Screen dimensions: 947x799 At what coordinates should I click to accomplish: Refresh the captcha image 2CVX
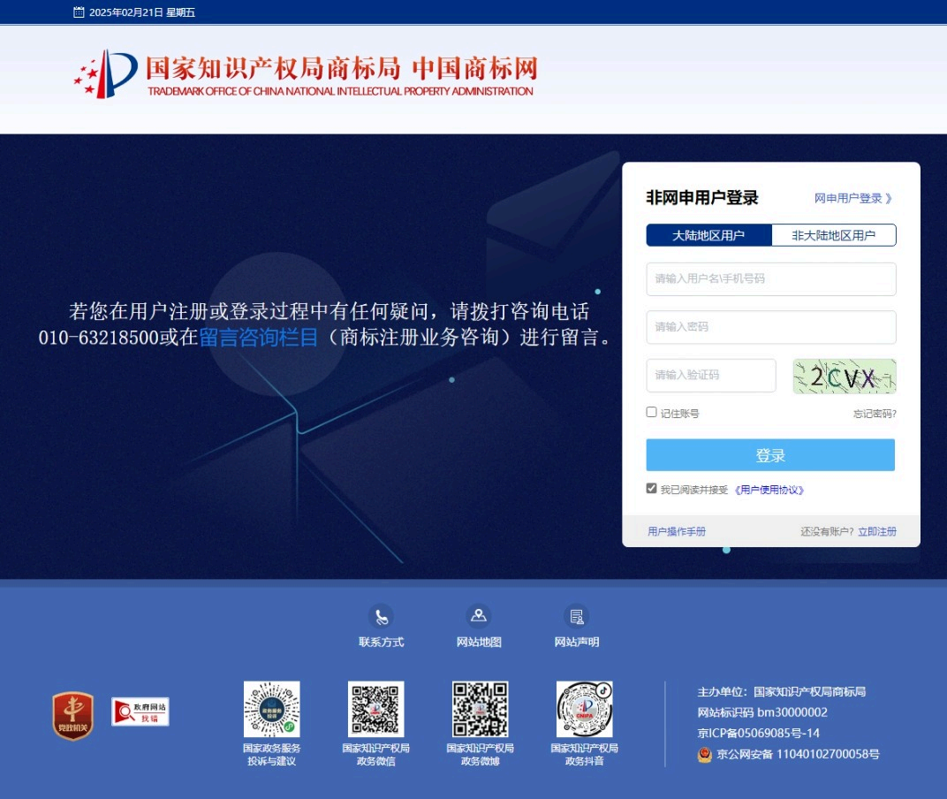[845, 376]
